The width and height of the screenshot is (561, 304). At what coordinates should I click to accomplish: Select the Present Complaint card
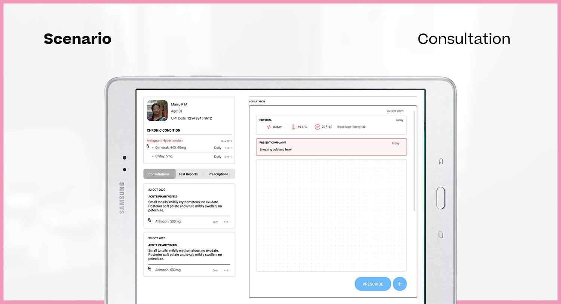click(331, 147)
